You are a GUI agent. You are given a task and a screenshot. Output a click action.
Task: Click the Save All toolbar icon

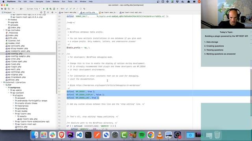click(5, 9)
